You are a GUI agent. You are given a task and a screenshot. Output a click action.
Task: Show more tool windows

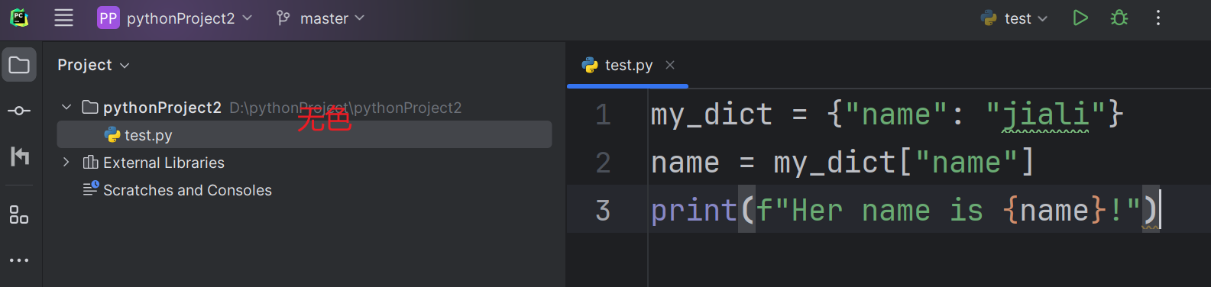[19, 260]
